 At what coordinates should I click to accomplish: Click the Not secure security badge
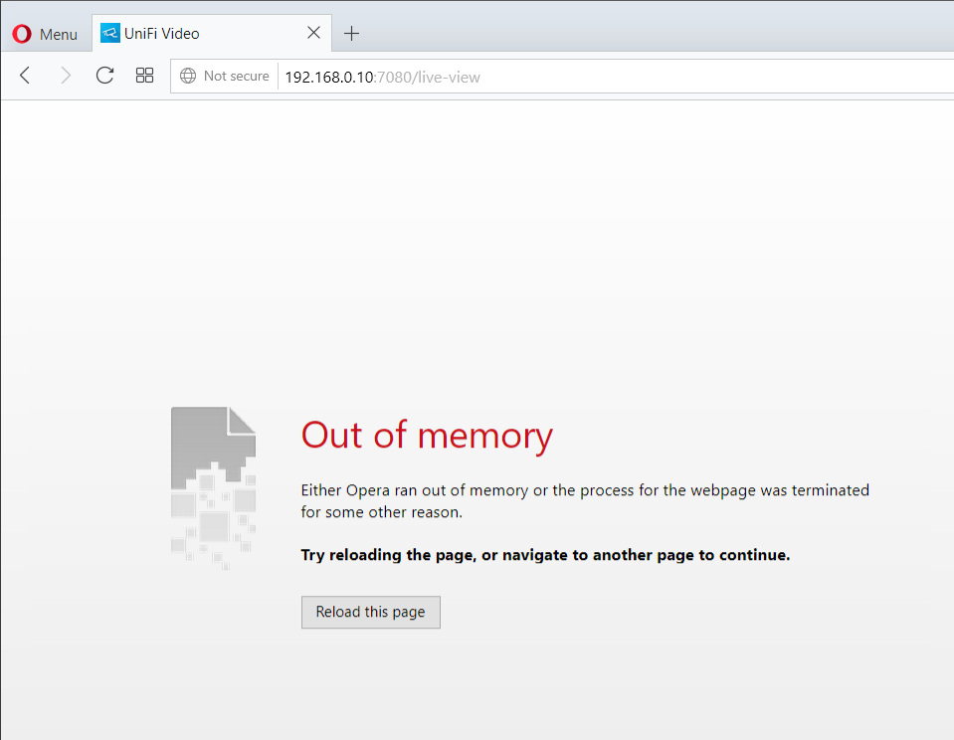236,76
